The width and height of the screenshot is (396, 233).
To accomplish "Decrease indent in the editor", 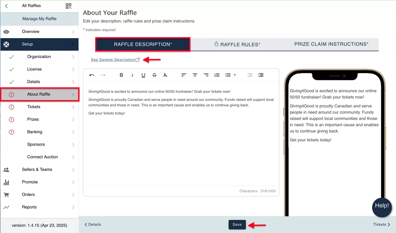I will pos(250,75).
